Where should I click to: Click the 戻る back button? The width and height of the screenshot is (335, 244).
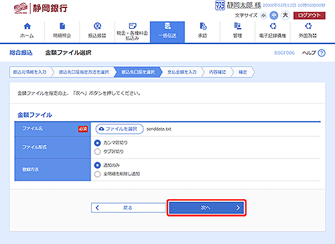(128, 208)
